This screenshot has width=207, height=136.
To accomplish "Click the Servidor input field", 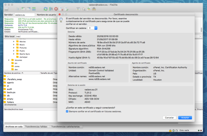I will 25,15.
